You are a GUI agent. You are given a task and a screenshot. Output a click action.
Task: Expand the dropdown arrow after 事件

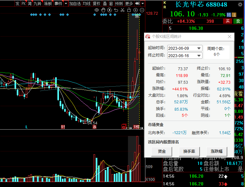tap(66, 4)
